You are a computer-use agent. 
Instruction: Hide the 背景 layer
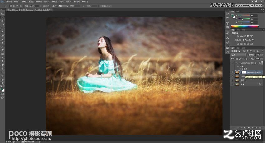(232, 84)
